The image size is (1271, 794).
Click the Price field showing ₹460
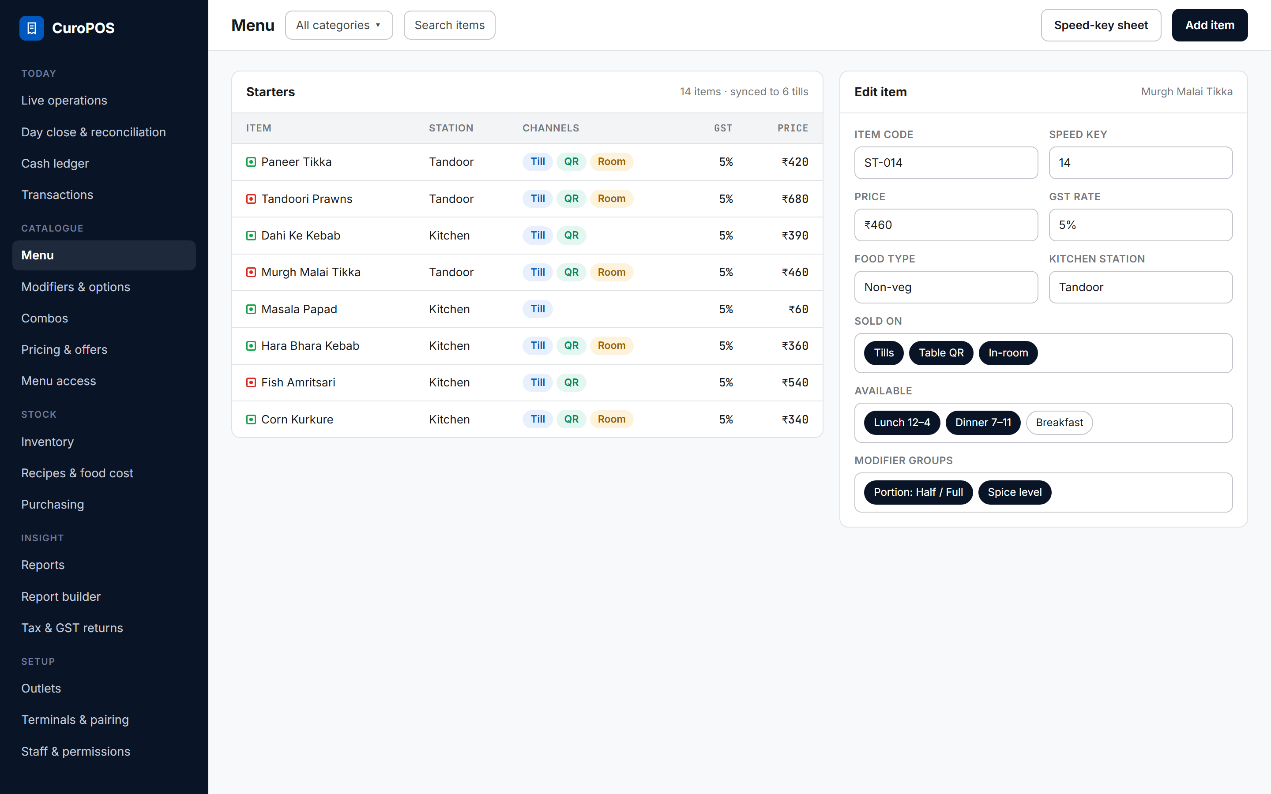(x=946, y=225)
